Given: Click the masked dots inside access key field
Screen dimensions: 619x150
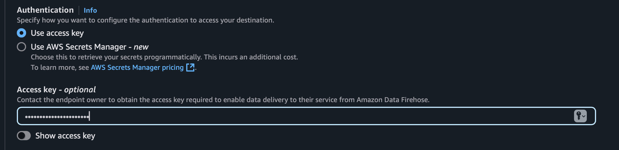Looking at the screenshot, I should (57, 117).
